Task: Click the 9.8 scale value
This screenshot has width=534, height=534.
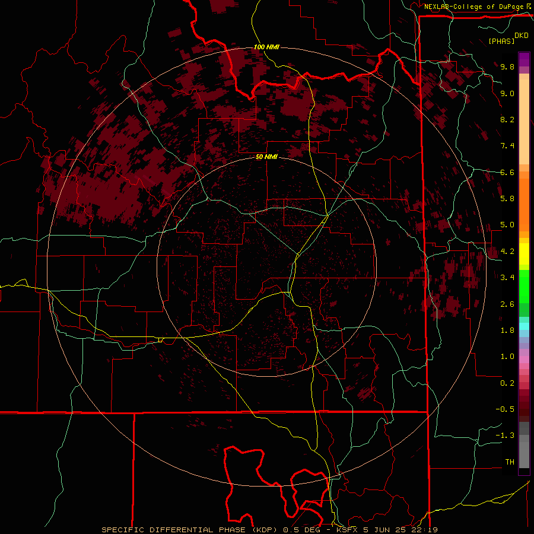Action: [507, 66]
